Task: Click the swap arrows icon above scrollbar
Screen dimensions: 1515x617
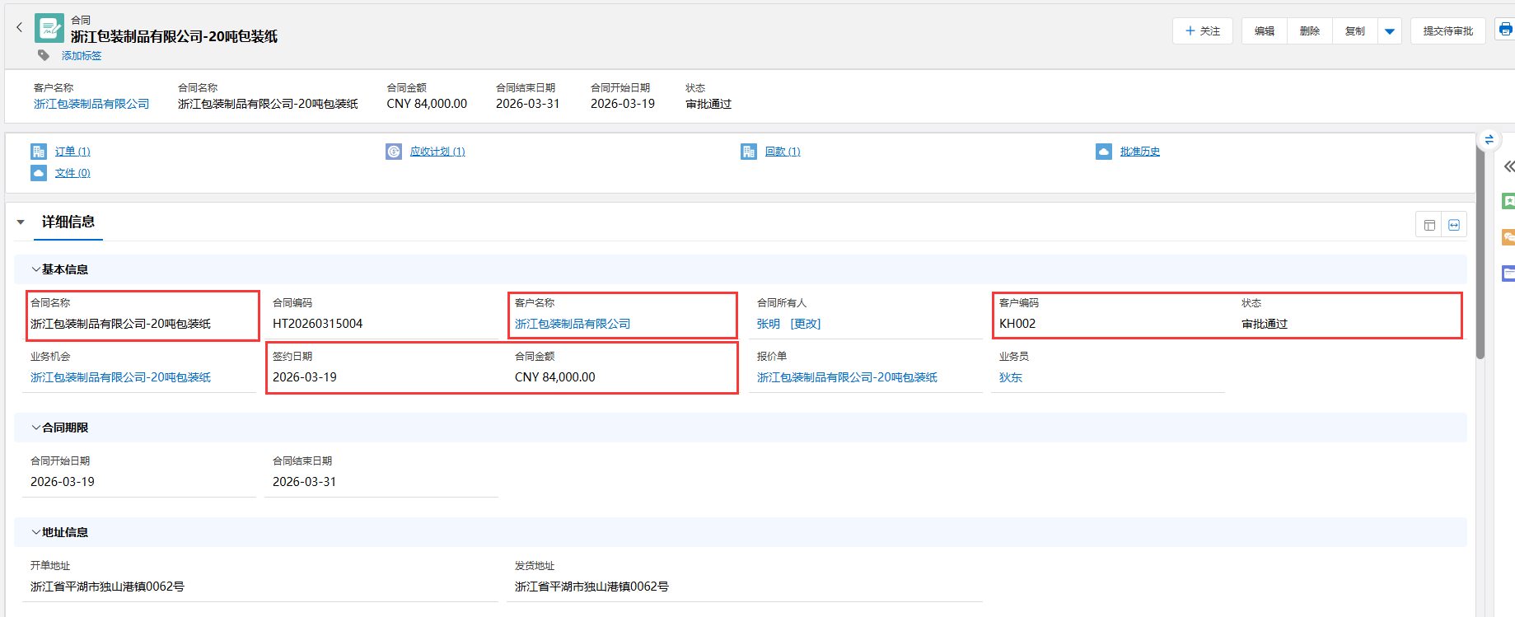Action: (1489, 140)
